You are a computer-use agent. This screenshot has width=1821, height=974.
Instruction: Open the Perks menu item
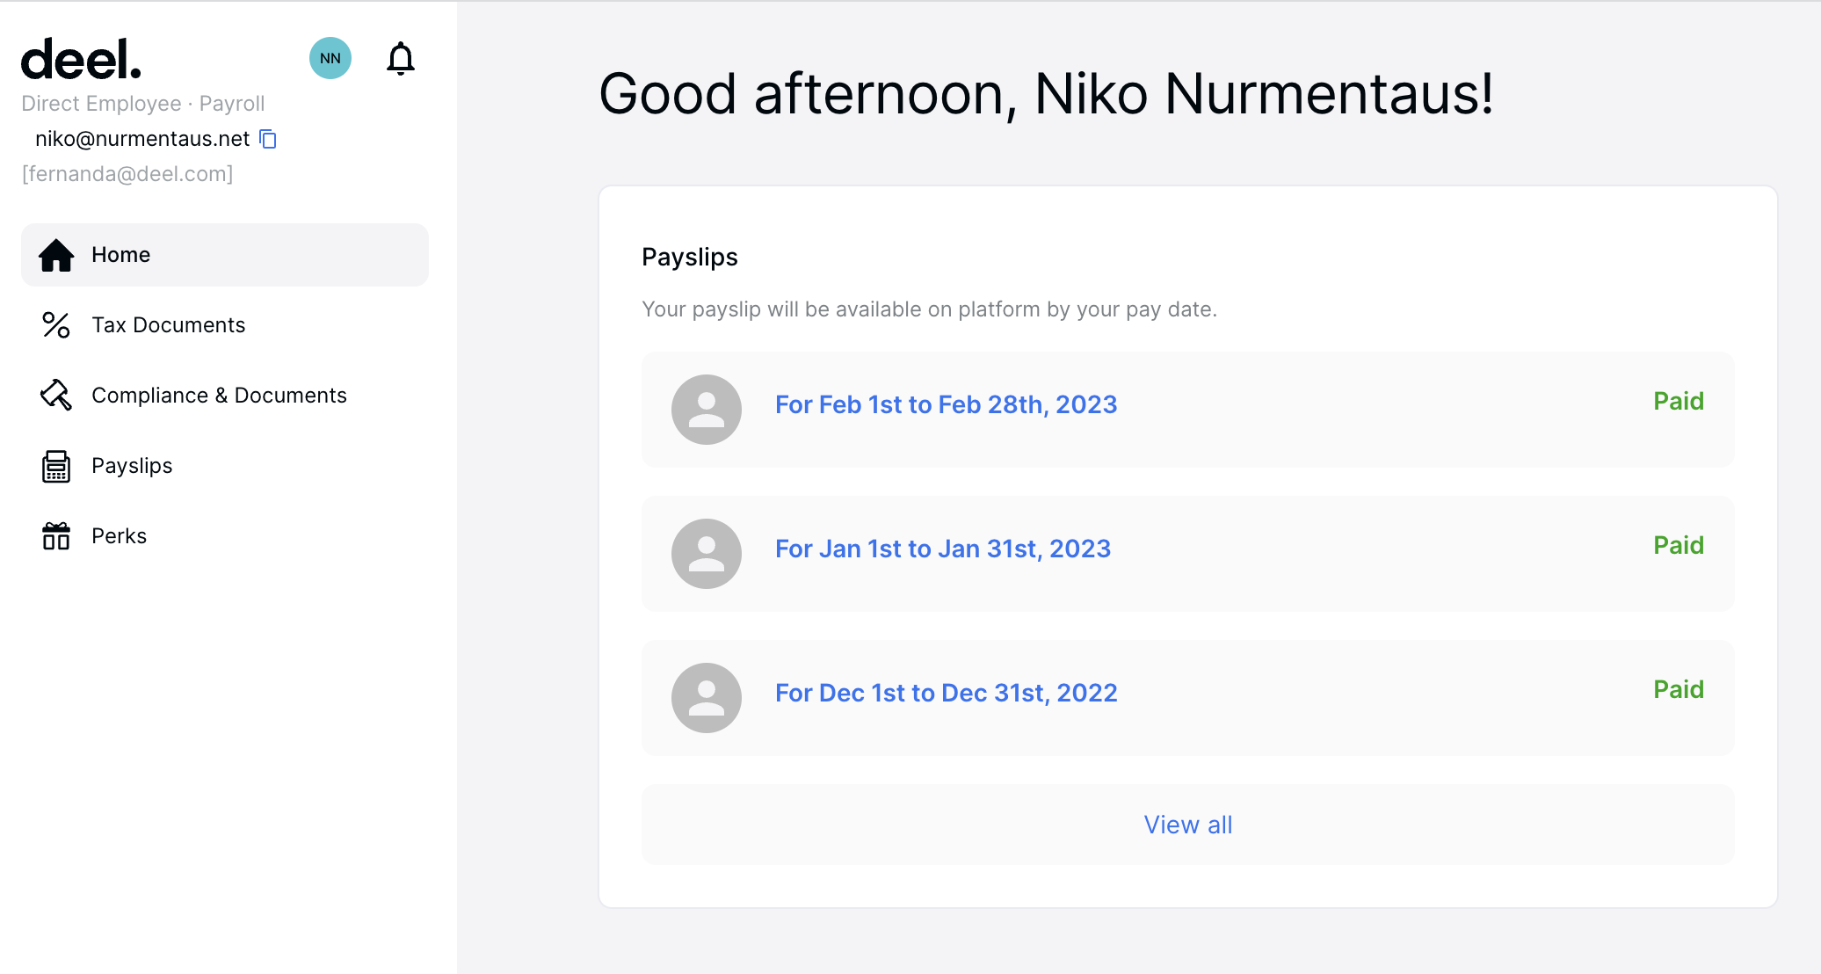120,536
